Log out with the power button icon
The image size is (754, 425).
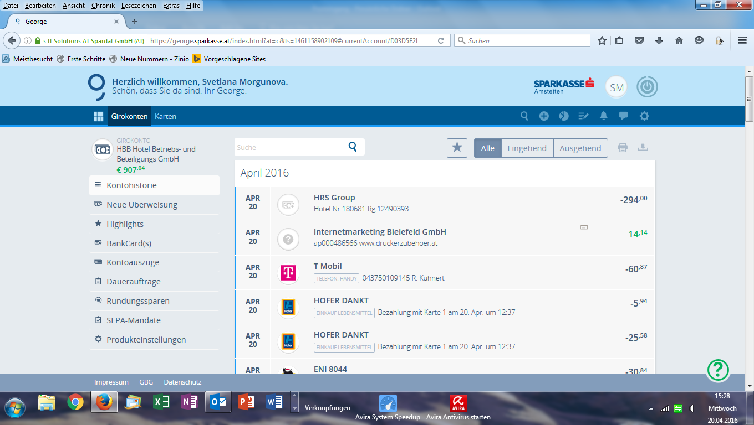pos(647,87)
